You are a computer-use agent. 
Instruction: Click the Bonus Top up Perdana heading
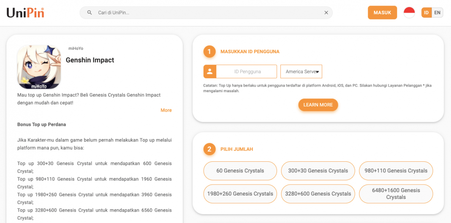tap(41, 125)
